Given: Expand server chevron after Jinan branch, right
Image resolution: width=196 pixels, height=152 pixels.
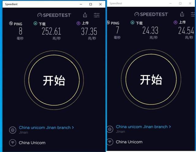Looking at the screenshot, I should pyautogui.click(x=170, y=127).
